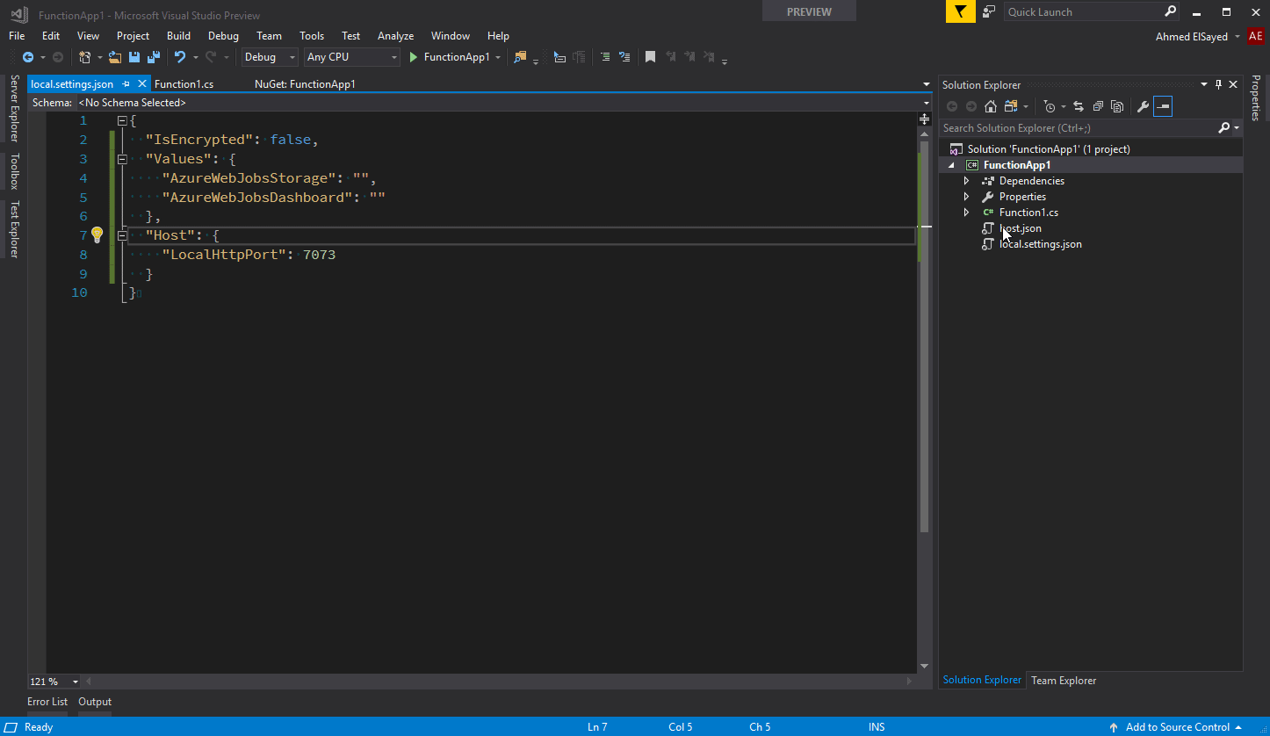Toggle Auto Hide pin for Solution Explorer
The height and width of the screenshot is (736, 1270).
point(1218,84)
